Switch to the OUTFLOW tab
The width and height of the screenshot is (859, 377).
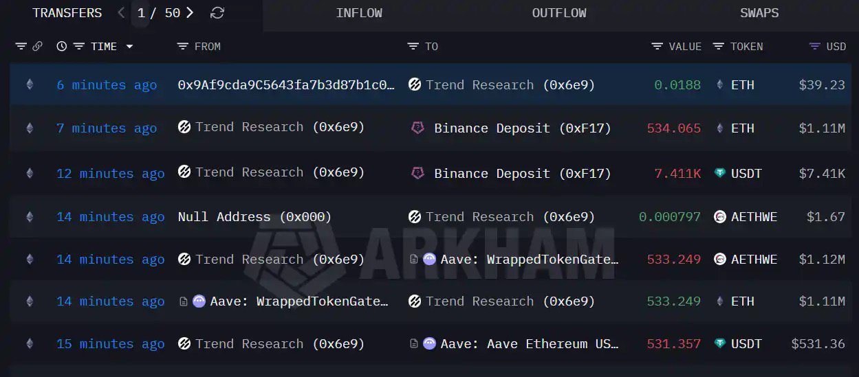click(559, 13)
